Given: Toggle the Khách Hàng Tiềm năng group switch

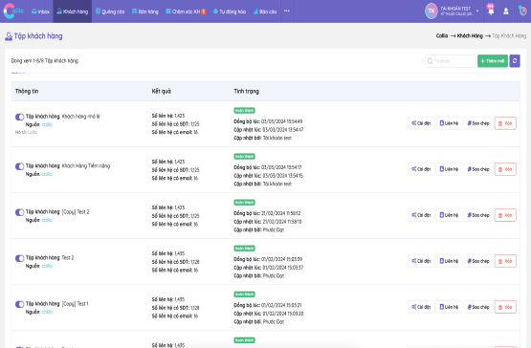Looking at the screenshot, I should pos(20,166).
